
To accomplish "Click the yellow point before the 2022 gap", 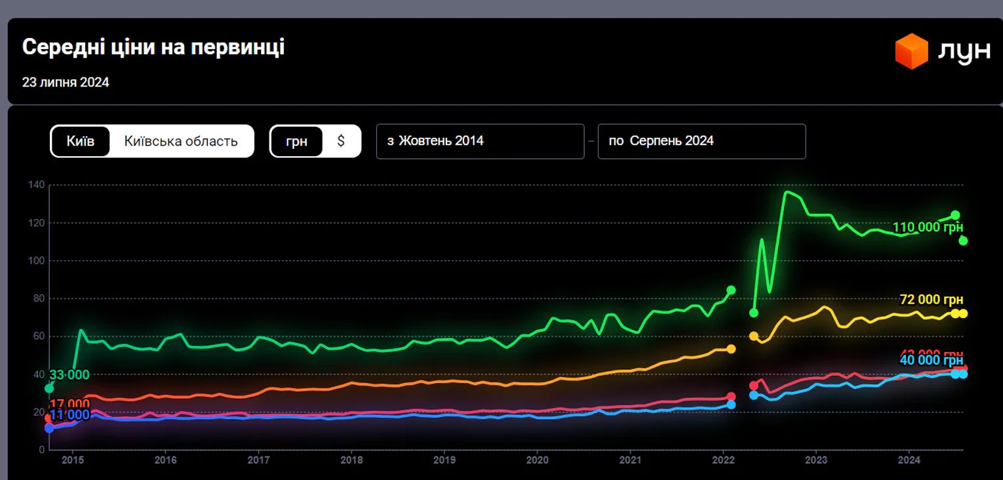I will click(731, 349).
